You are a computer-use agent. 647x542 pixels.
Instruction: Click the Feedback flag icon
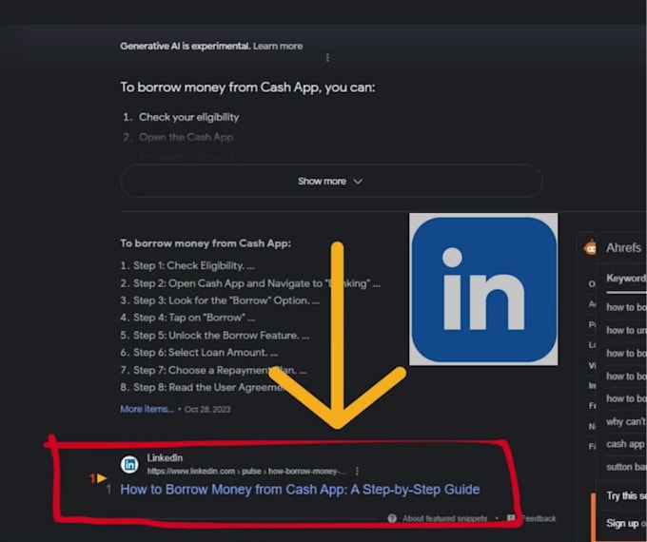point(511,518)
